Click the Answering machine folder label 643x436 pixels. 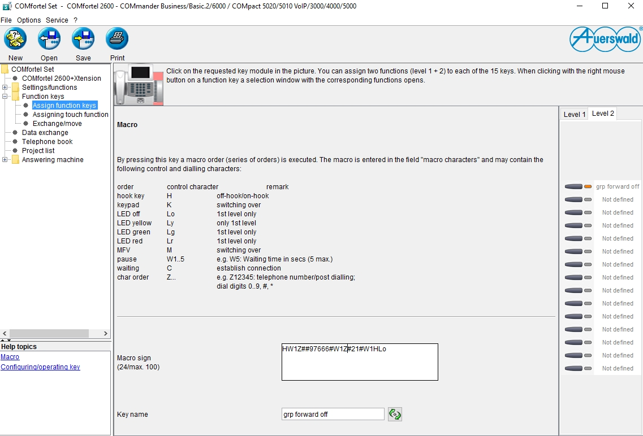[x=53, y=160]
